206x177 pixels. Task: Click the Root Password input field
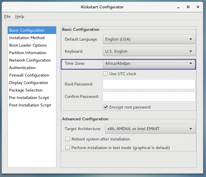click(149, 84)
